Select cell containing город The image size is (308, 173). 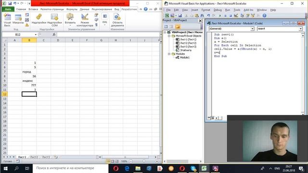tap(29, 72)
